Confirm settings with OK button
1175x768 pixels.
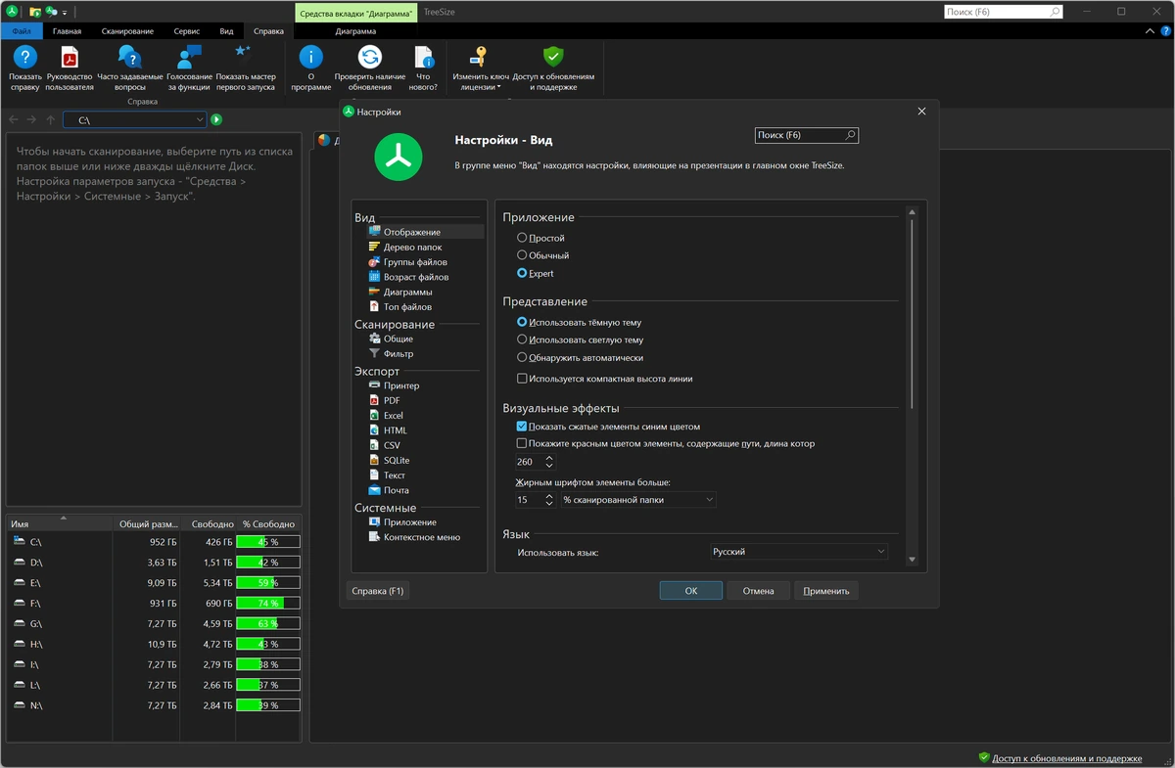pos(690,591)
